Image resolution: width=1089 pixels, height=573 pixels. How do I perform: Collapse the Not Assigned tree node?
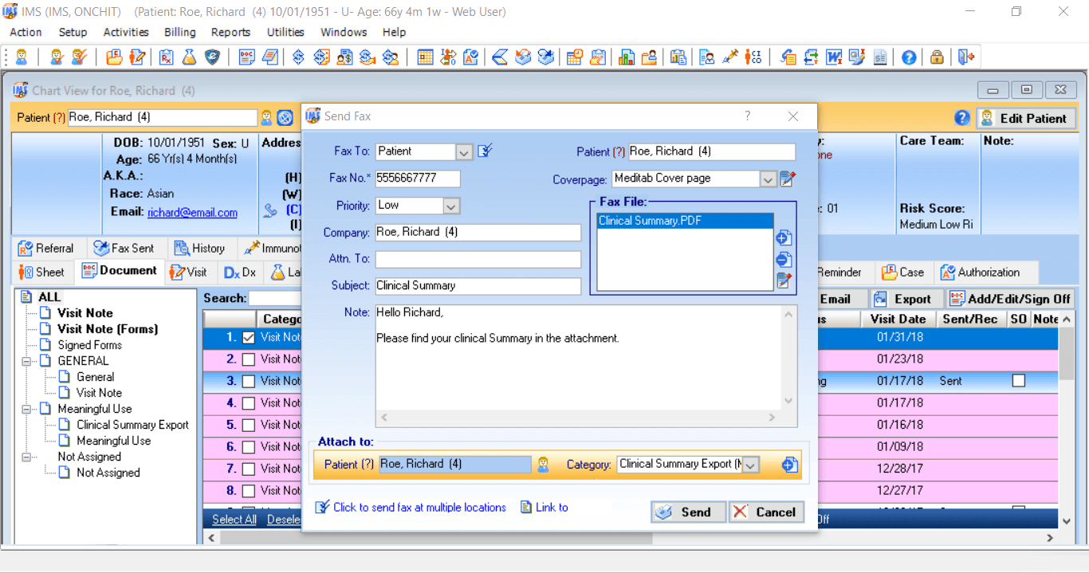27,457
